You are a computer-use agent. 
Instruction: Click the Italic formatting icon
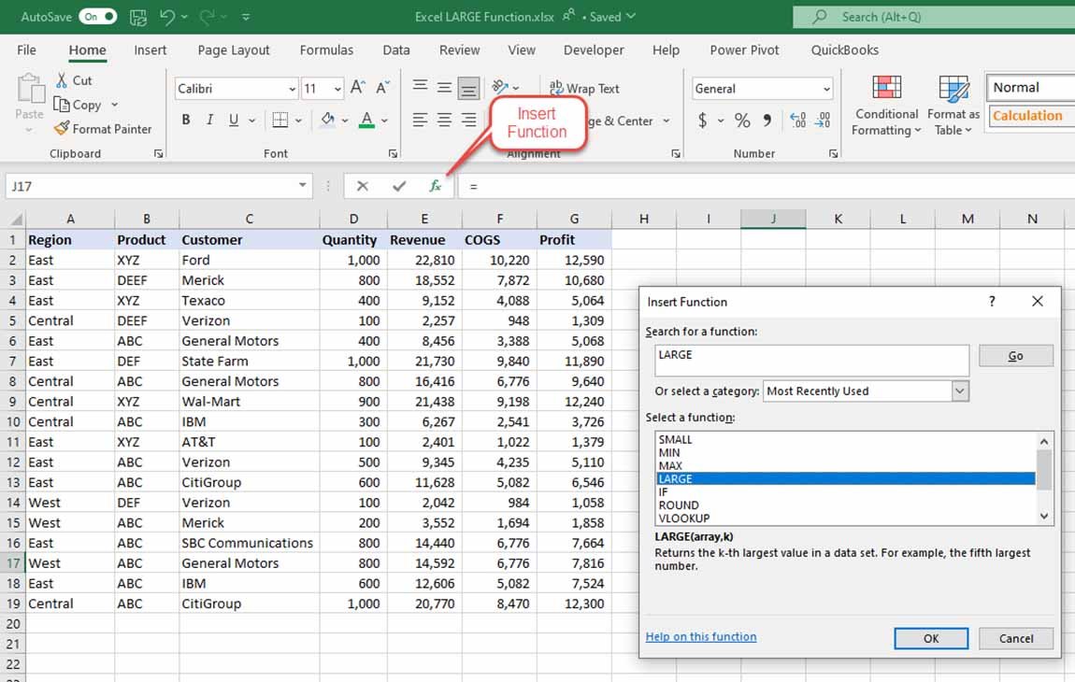point(209,120)
